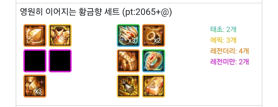Click the bracelet icon marked x3

(128, 35)
